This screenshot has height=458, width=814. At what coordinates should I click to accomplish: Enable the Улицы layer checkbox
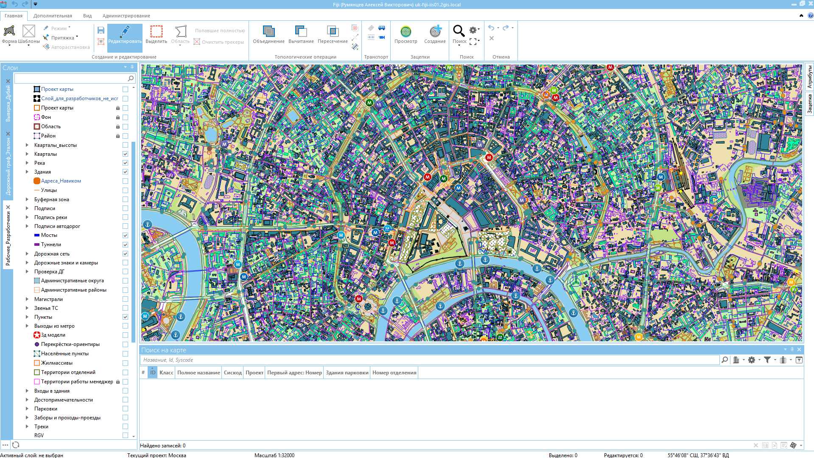click(125, 190)
